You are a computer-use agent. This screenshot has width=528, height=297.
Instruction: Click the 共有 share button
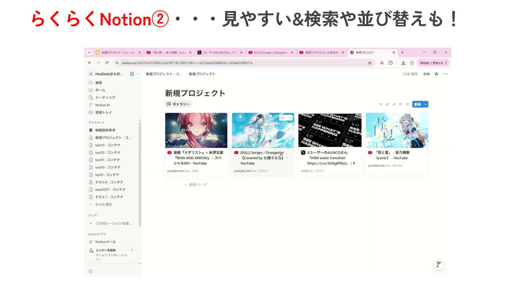(x=426, y=74)
